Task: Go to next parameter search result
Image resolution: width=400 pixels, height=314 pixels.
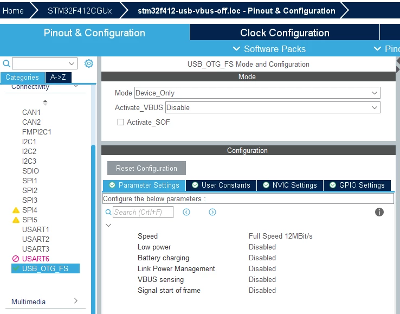Action: click(212, 212)
